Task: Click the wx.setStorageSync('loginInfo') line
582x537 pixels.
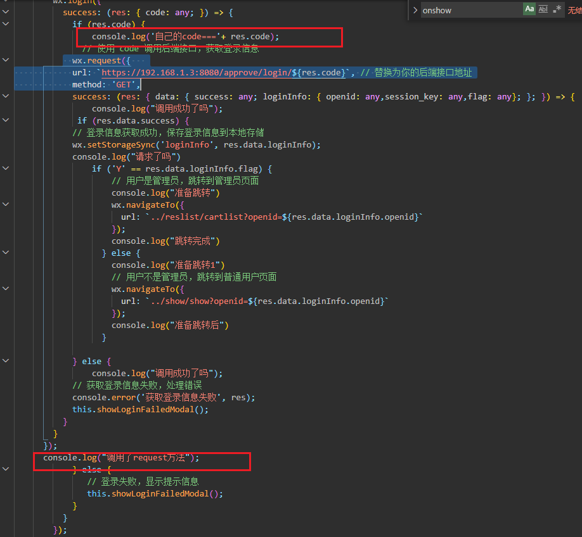Action: point(197,145)
